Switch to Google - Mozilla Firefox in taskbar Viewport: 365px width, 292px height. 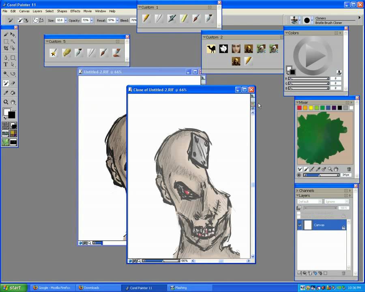click(51, 288)
